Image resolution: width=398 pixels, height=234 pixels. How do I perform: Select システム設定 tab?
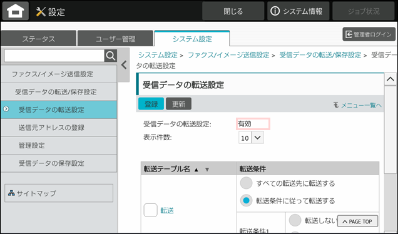(192, 39)
